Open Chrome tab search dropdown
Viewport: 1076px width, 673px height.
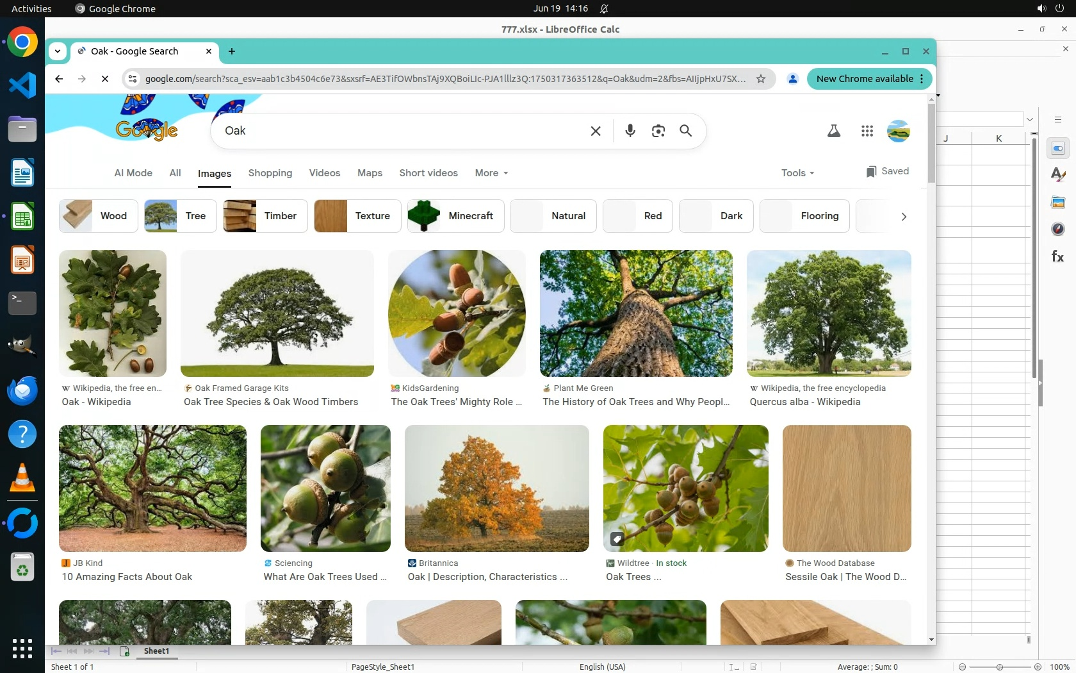point(58,51)
